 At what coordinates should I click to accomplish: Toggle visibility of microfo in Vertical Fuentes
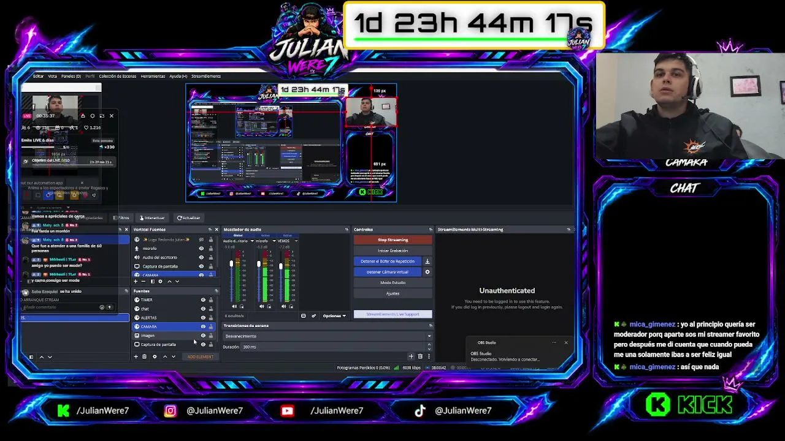(201, 249)
